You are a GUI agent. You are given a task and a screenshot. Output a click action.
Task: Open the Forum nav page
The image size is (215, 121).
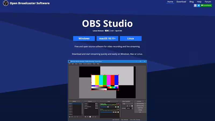pyautogui.click(x=208, y=2)
